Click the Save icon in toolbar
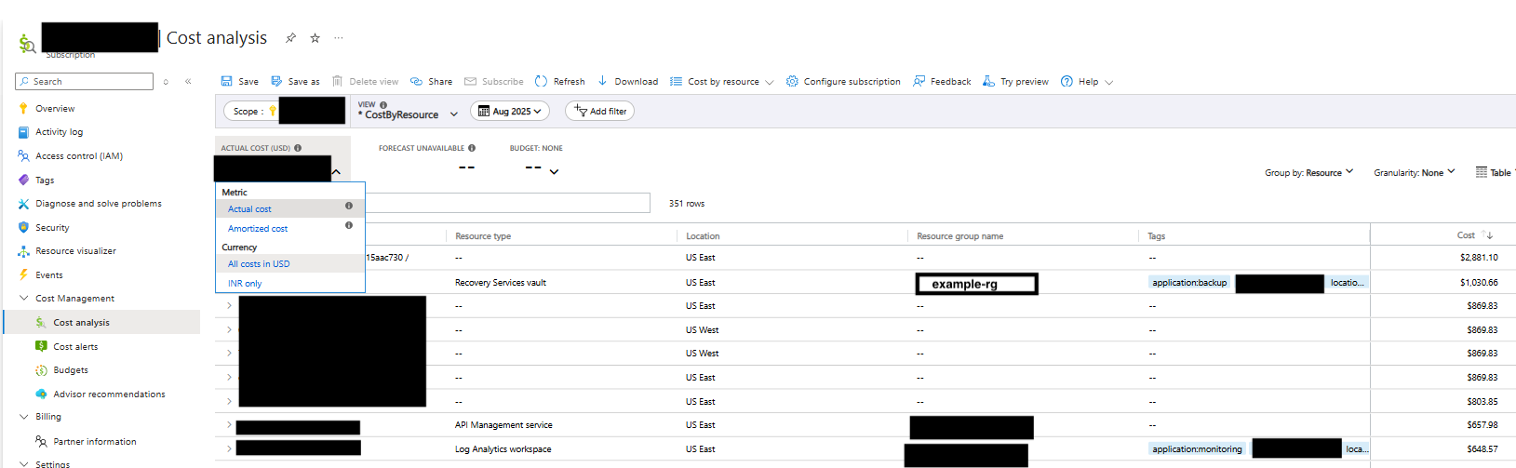The height and width of the screenshot is (468, 1516). (227, 82)
